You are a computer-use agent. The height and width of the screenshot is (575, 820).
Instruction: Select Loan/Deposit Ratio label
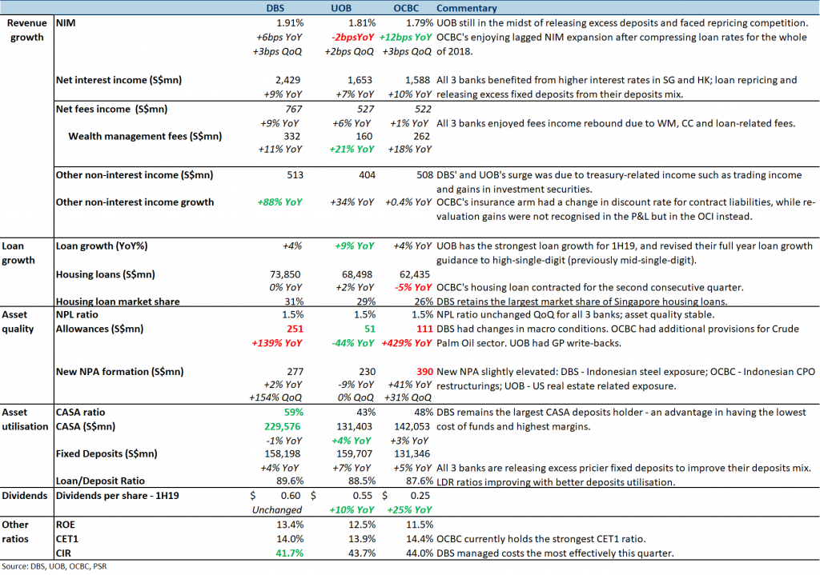(x=100, y=481)
